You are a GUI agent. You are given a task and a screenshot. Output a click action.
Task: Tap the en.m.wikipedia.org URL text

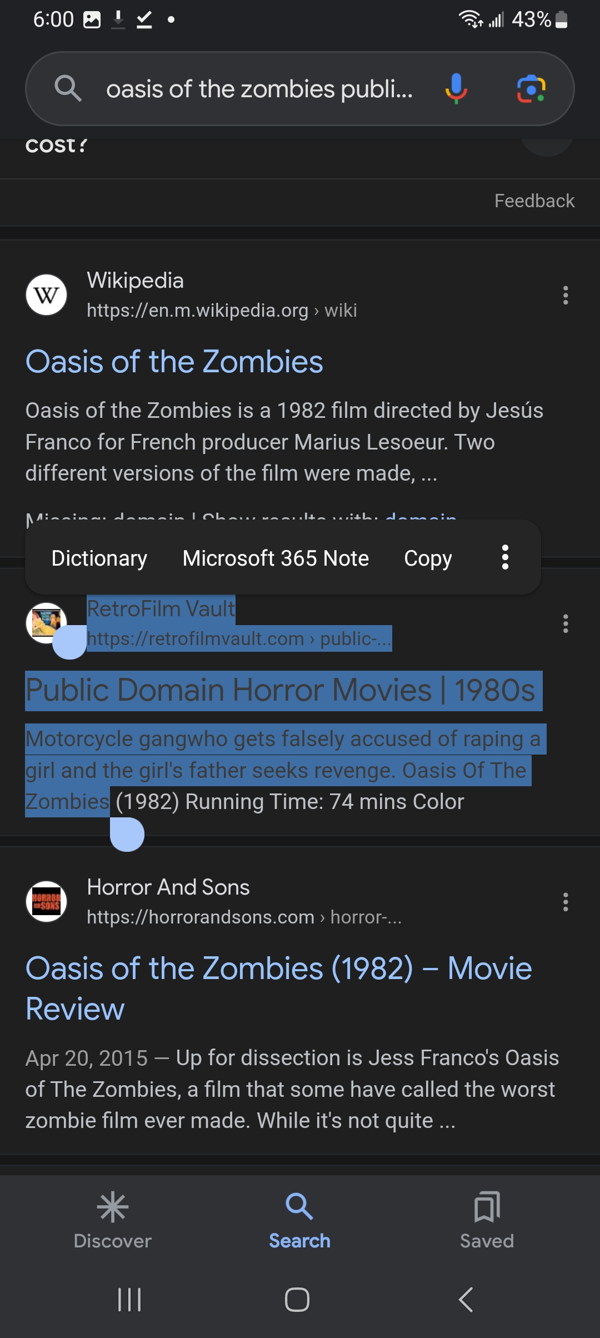(222, 310)
